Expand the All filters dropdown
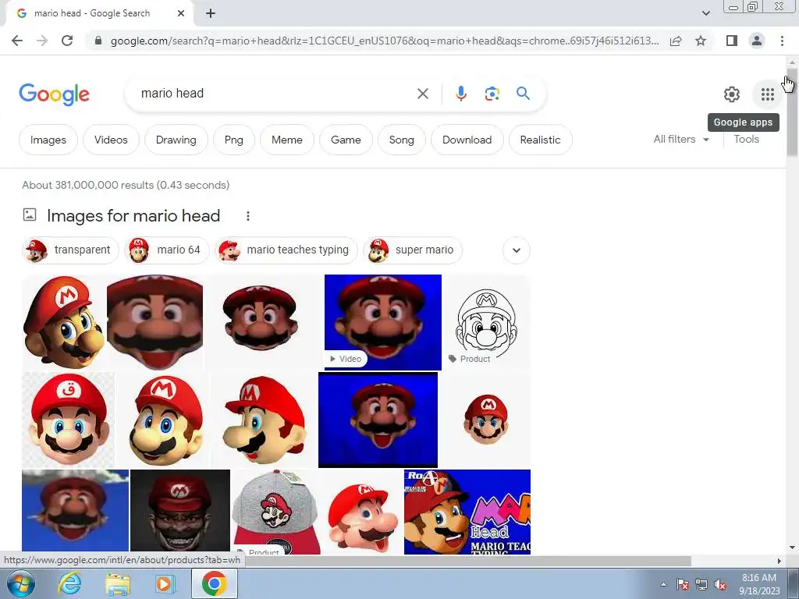This screenshot has height=599, width=799. click(x=681, y=139)
